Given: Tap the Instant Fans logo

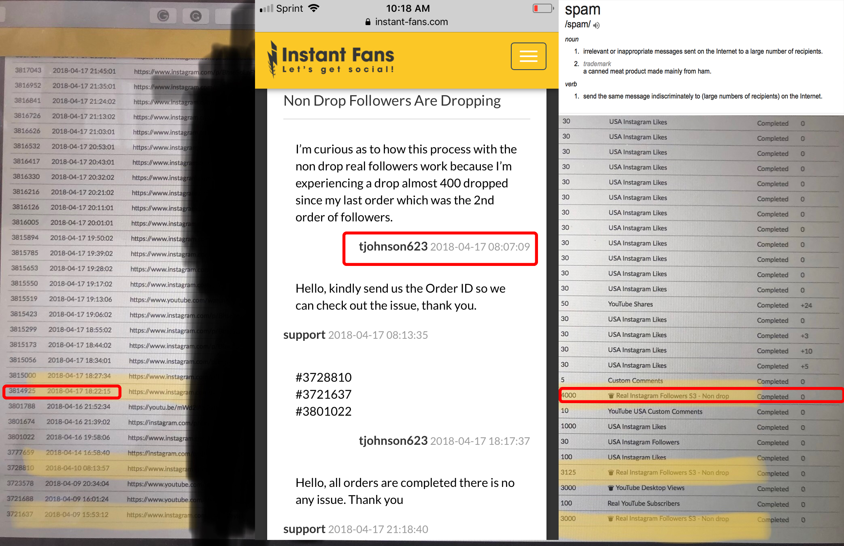Looking at the screenshot, I should point(331,59).
